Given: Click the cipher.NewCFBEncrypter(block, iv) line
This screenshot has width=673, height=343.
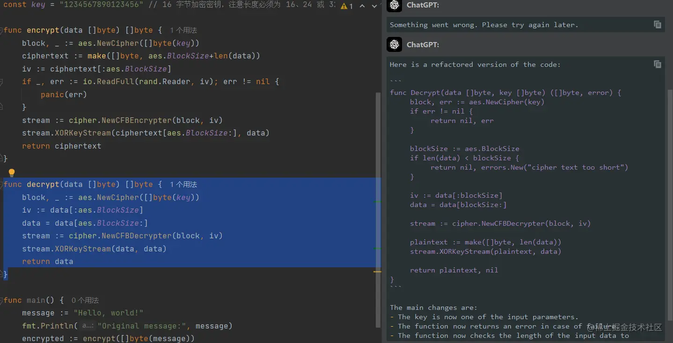Looking at the screenshot, I should pyautogui.click(x=122, y=120).
